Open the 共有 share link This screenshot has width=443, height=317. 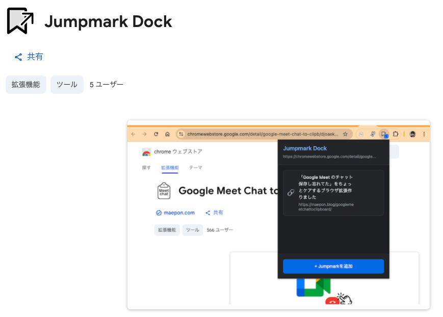29,57
